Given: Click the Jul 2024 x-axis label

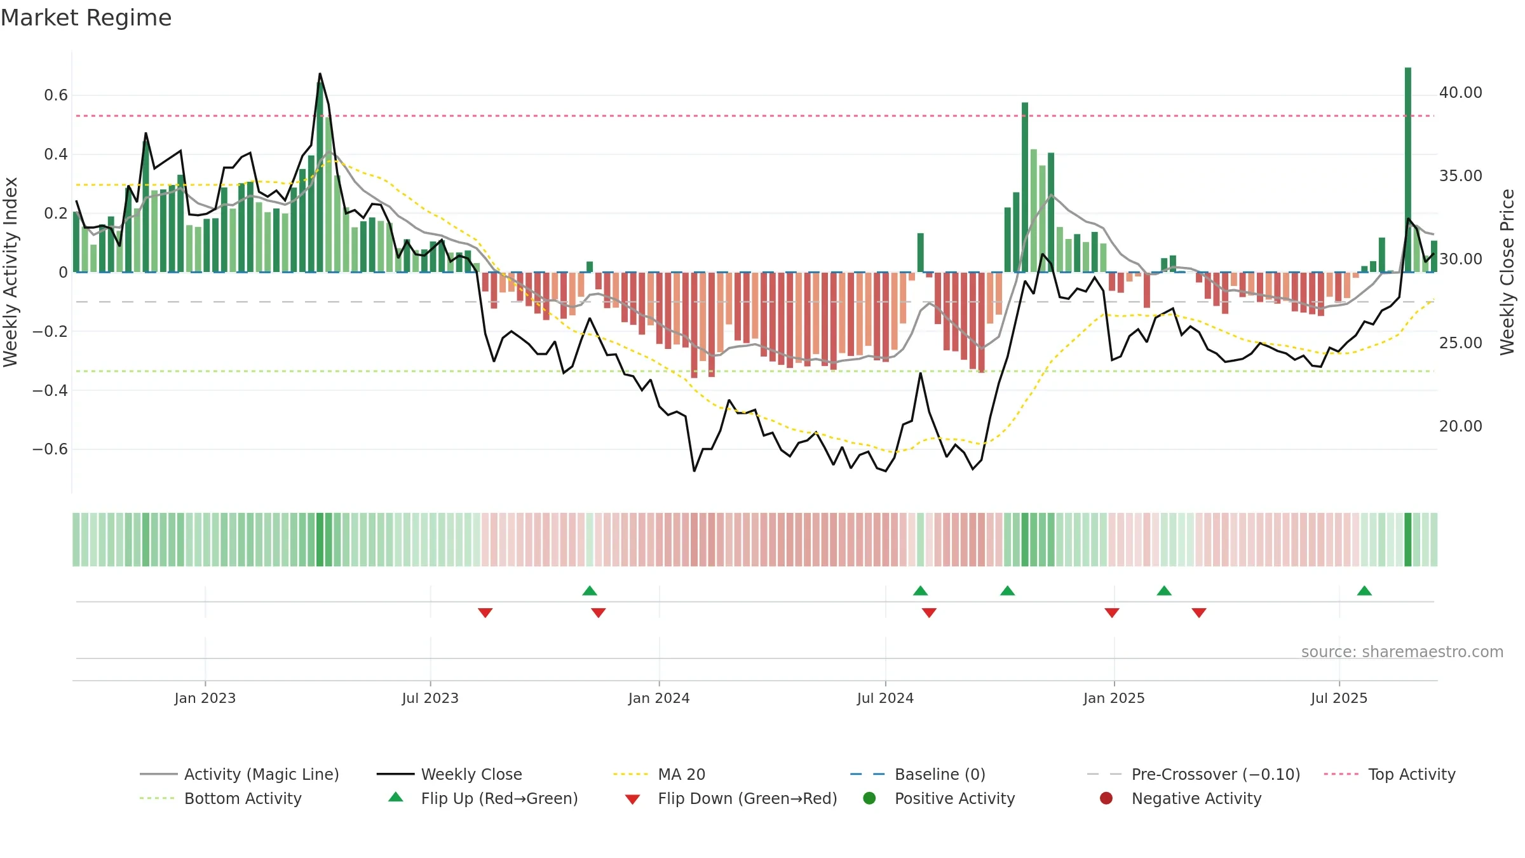Looking at the screenshot, I should pos(885,698).
